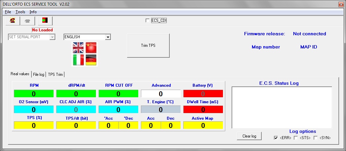346x151 pixels.
Task: Click inside the E.C.S. Status Log box
Action: pos(282,107)
